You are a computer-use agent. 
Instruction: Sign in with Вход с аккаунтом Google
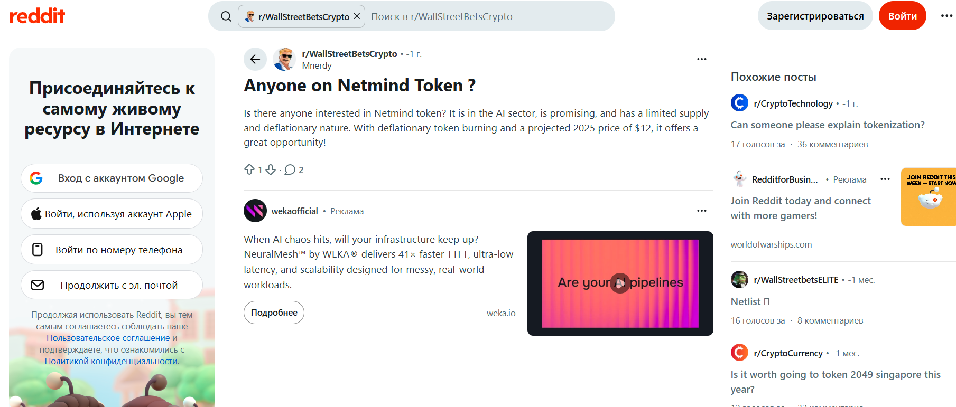[112, 178]
